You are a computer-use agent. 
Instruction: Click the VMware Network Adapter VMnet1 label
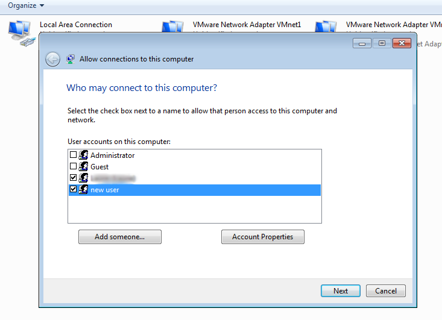tap(247, 25)
